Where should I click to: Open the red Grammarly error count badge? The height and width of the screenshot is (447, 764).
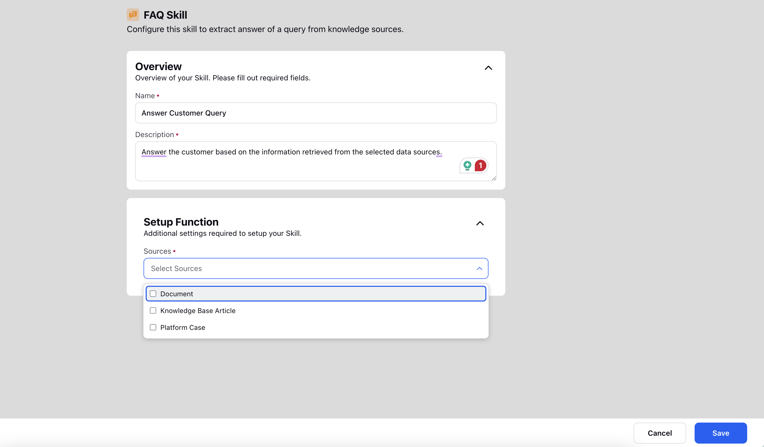pyautogui.click(x=480, y=166)
